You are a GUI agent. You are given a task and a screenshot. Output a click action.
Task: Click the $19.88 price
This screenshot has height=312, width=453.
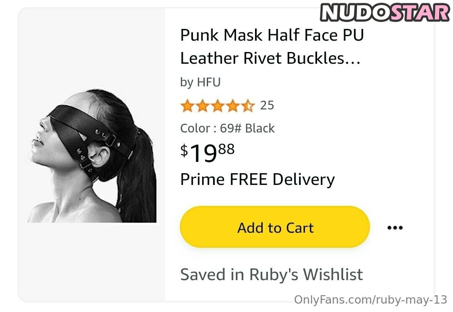point(208,153)
